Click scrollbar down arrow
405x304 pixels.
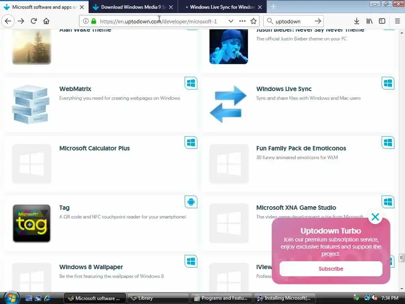click(401, 289)
